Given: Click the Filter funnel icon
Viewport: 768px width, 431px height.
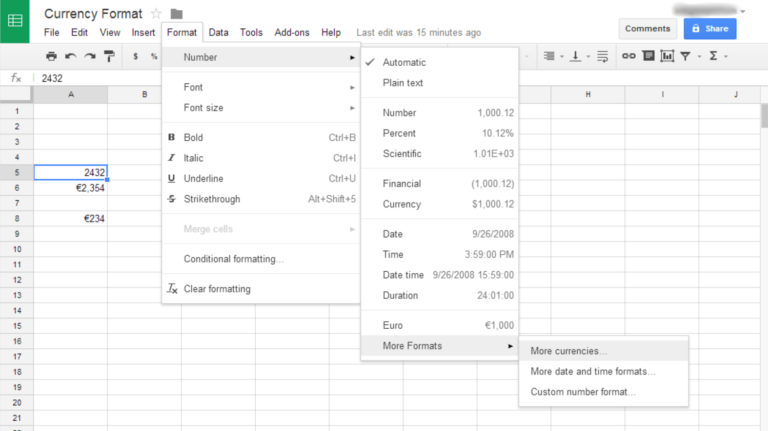Looking at the screenshot, I should [x=686, y=56].
